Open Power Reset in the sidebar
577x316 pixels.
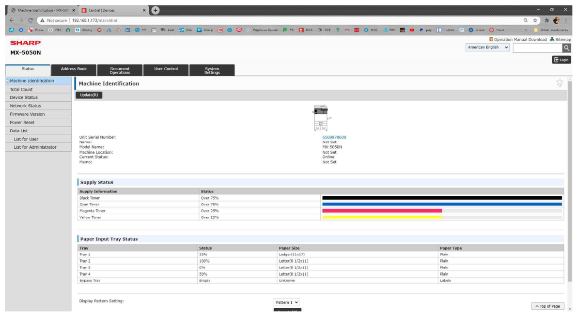click(38, 122)
